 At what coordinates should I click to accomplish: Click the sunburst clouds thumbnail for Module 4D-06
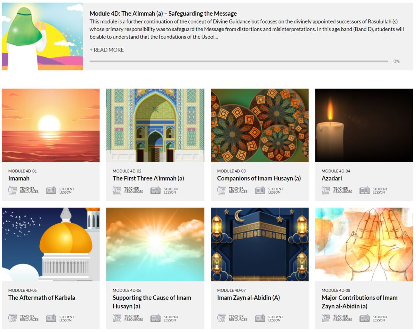(155, 244)
